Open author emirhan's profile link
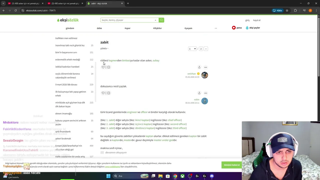This screenshot has width=320, height=180. [x=192, y=74]
